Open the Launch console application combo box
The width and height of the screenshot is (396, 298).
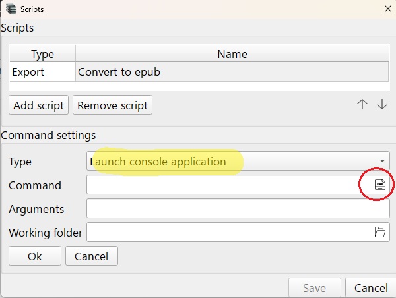tap(238, 161)
